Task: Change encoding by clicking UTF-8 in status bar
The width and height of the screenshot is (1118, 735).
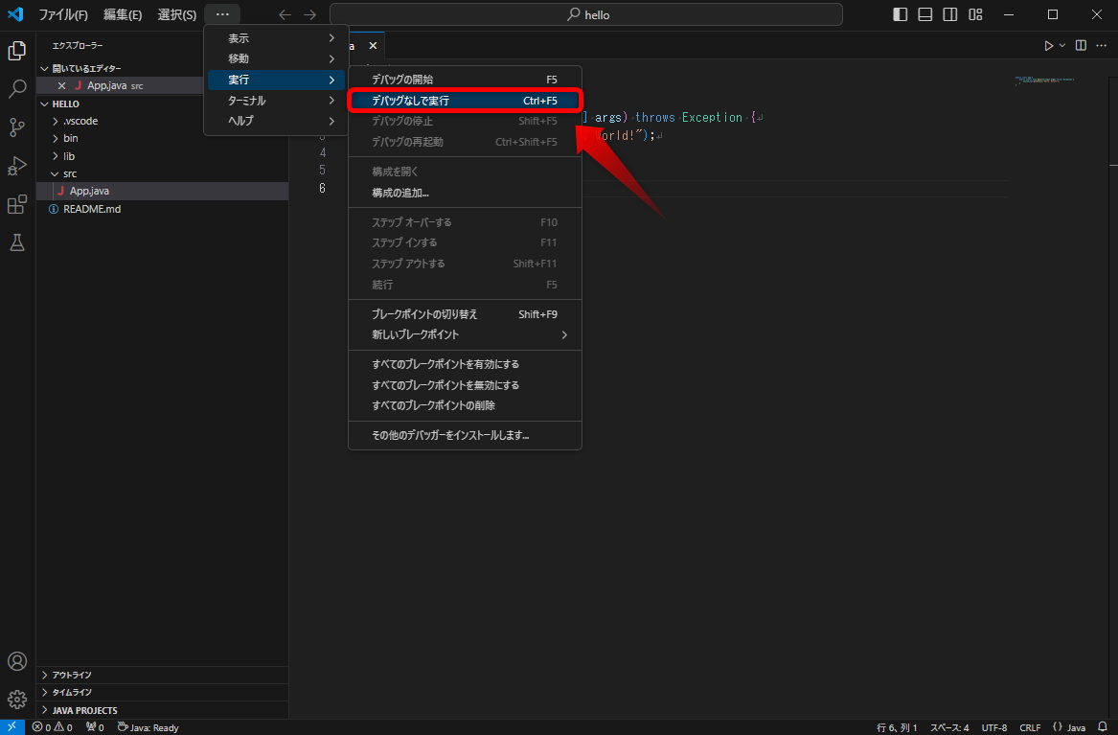Action: coord(994,726)
